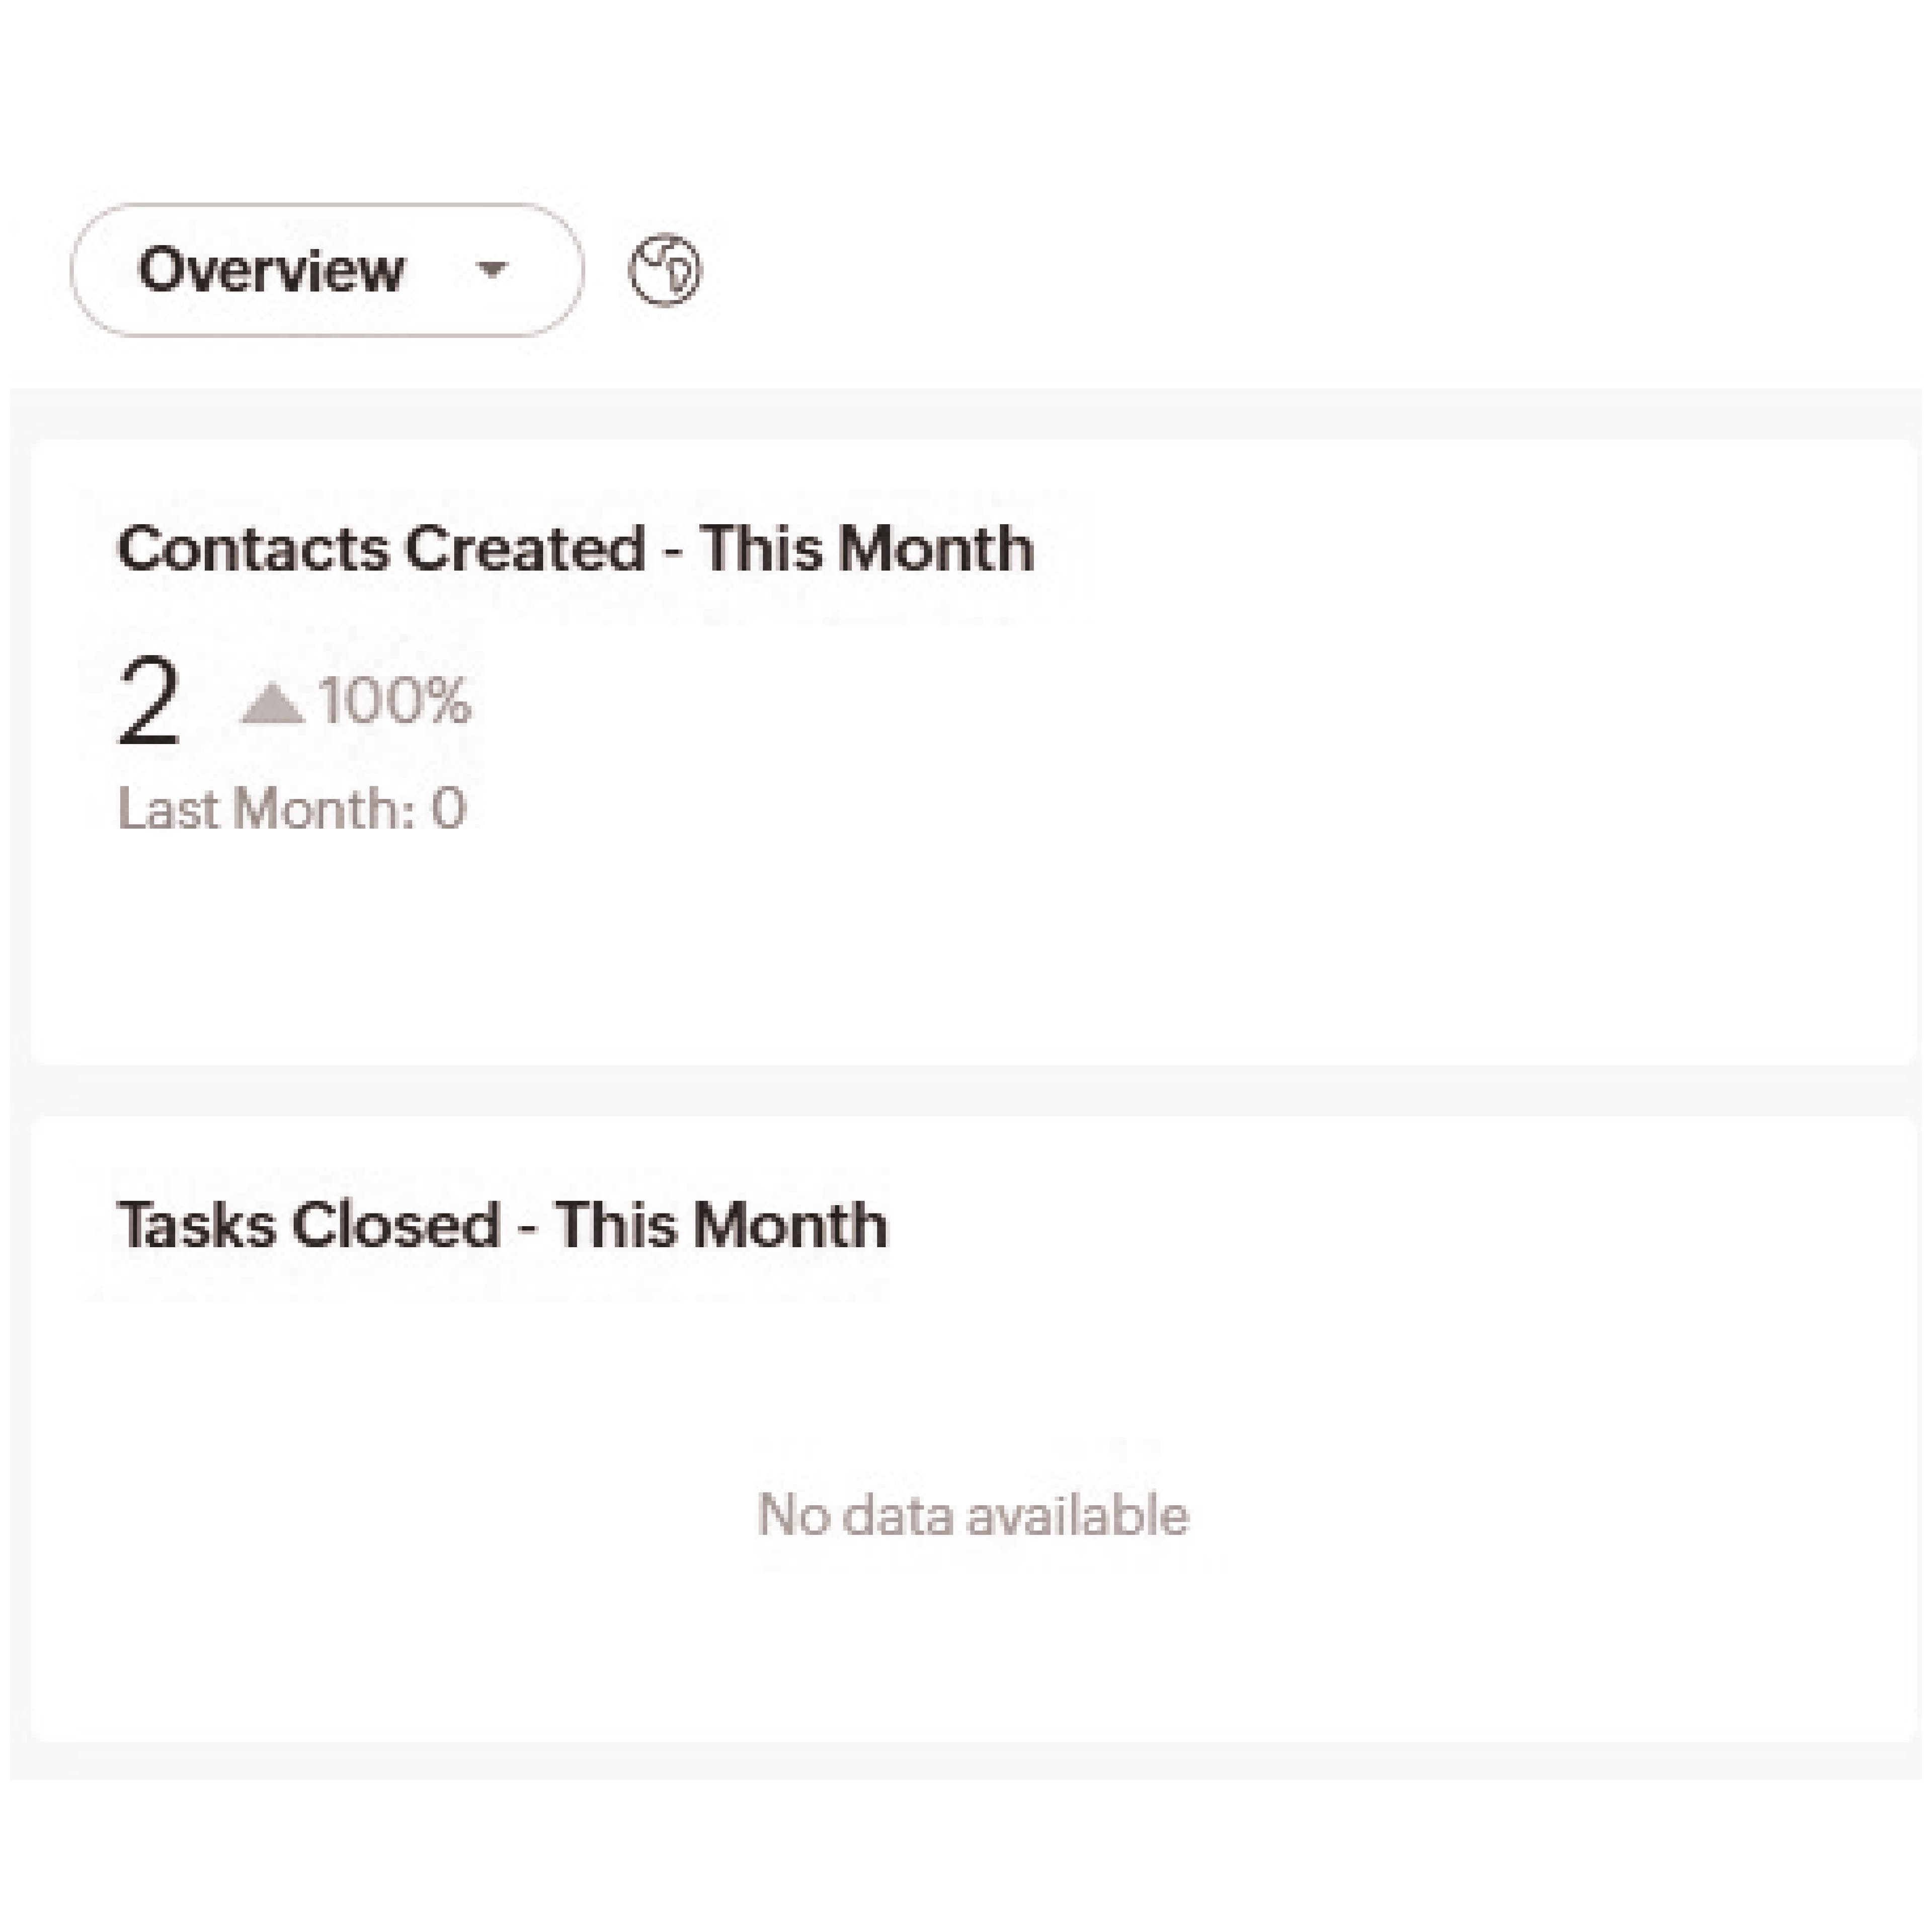Image resolution: width=1932 pixels, height=1932 pixels.
Task: Click the contacts count number 2
Action: (x=149, y=701)
